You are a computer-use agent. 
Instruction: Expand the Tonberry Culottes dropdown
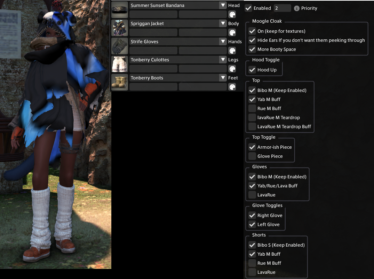223,60
